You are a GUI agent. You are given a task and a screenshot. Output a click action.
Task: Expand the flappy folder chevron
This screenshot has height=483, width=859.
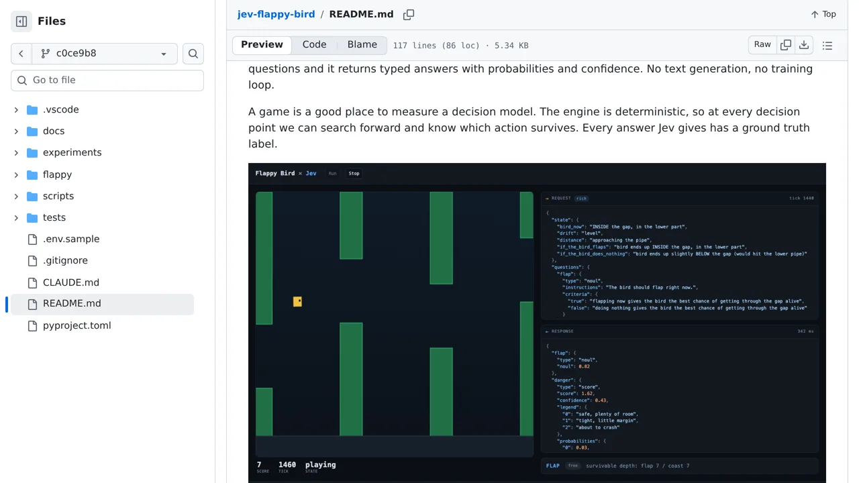[16, 174]
